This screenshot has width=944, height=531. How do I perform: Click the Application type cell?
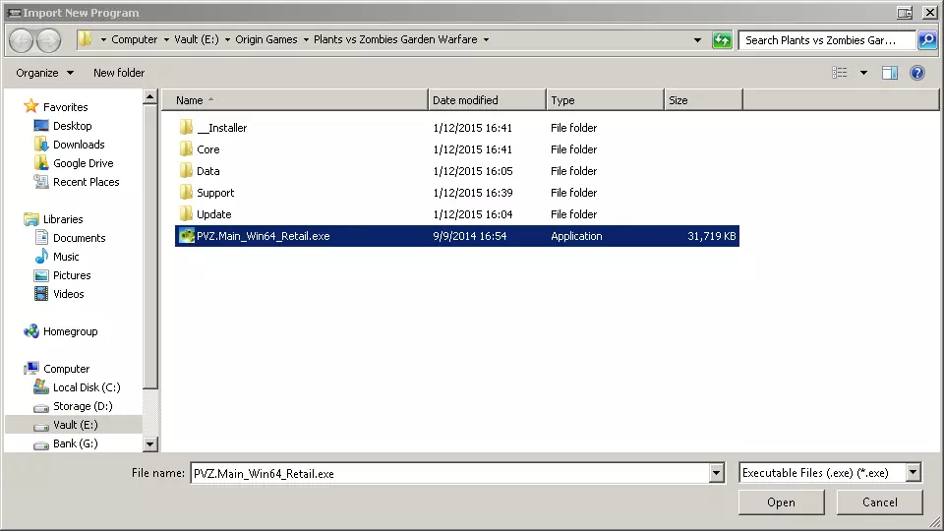point(576,236)
